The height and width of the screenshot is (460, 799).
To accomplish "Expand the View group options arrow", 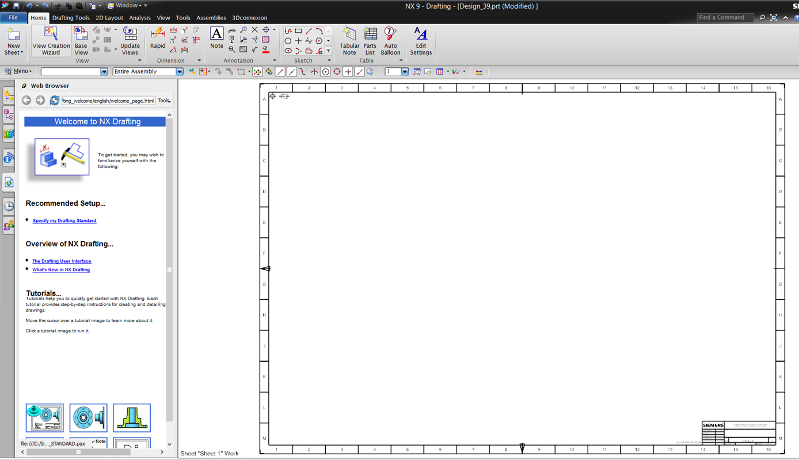I will point(139,60).
